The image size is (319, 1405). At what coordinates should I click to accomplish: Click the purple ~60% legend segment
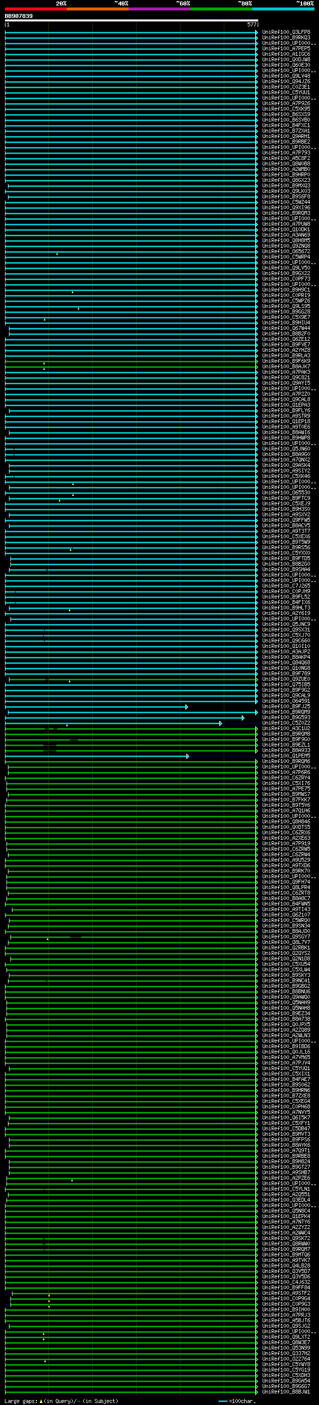pyautogui.click(x=160, y=9)
